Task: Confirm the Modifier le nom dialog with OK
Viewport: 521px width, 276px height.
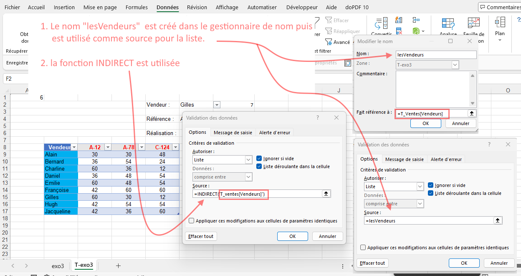Action: 425,123
